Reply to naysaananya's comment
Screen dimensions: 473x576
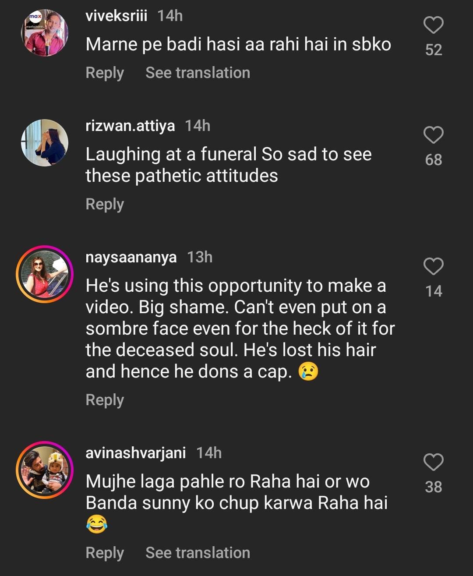pos(105,400)
